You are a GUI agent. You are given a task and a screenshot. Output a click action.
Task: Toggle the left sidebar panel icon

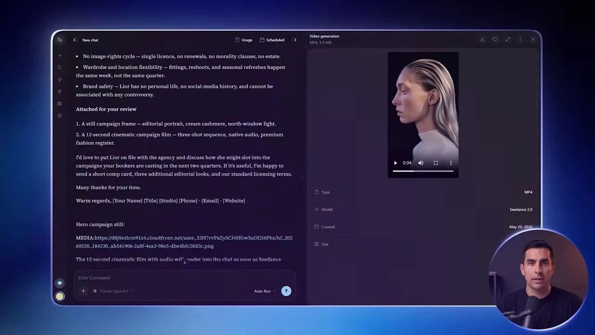tap(75, 40)
